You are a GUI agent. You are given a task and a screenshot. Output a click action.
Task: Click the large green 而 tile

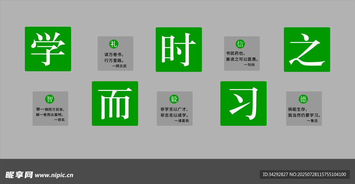pyautogui.click(x=115, y=103)
